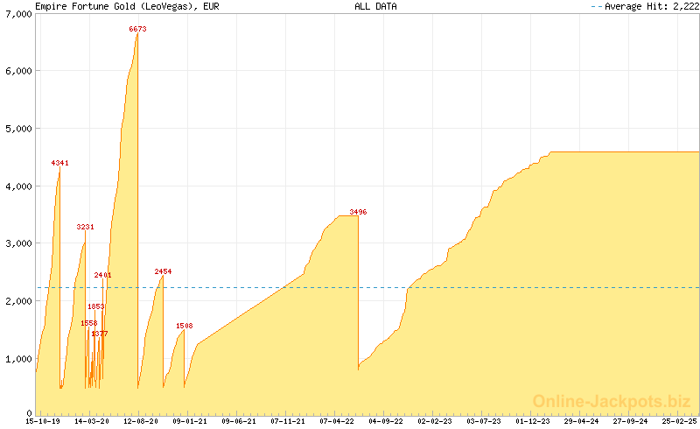This screenshot has width=700, height=429.
Task: Select the Empire Fortune Gold chart title
Action: [127, 6]
